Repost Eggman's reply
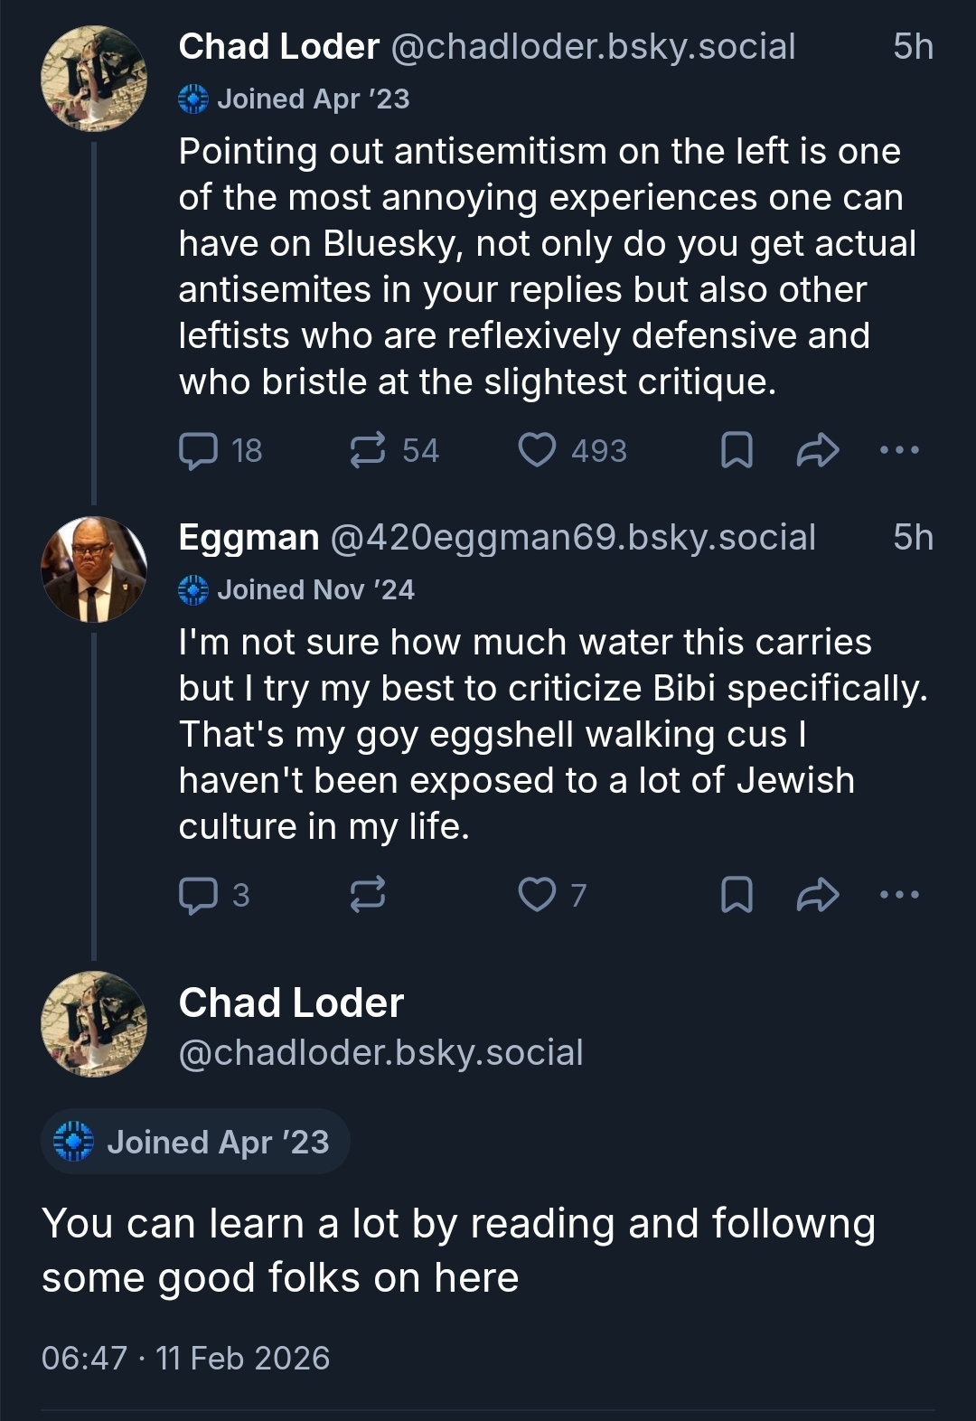The image size is (976, 1421). 368,895
